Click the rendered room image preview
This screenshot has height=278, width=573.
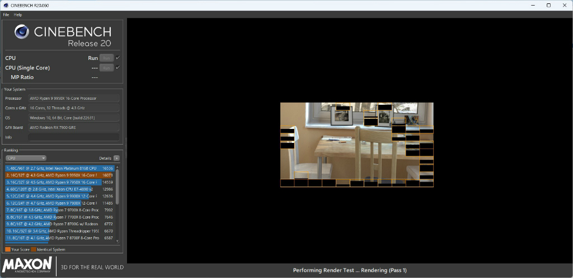(356, 145)
